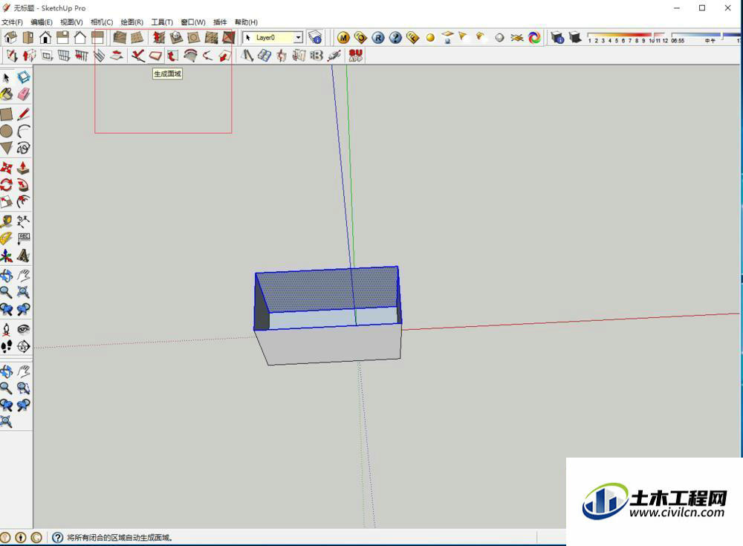Screen dimensions: 743x546
Task: Open the blue question mark help icon
Action: point(396,38)
